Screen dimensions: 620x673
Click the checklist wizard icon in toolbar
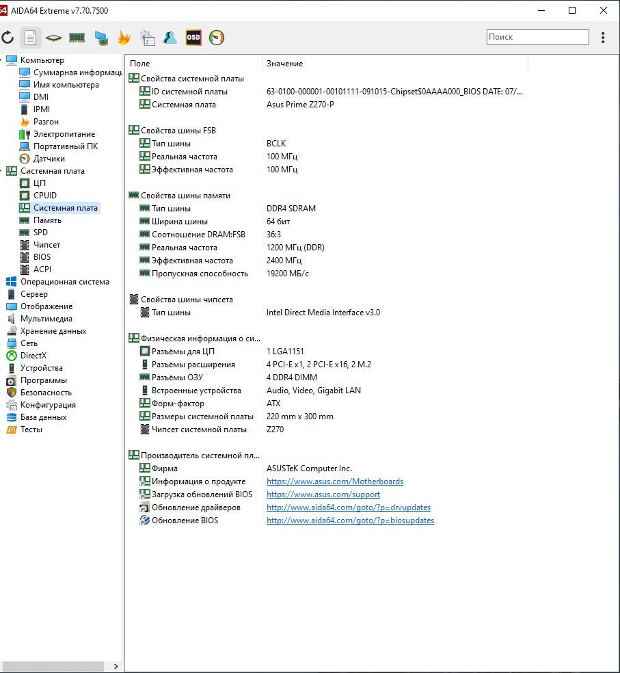click(x=148, y=38)
